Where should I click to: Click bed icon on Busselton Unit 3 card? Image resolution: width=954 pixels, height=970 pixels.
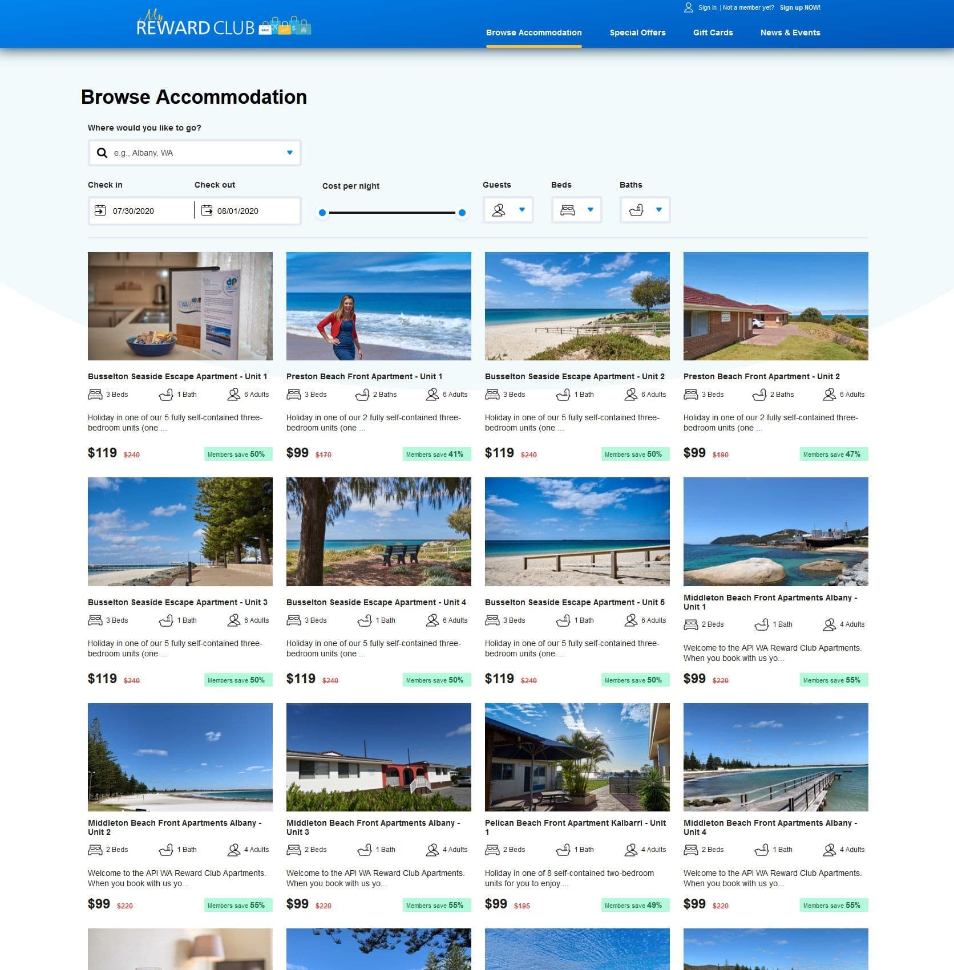tap(95, 620)
